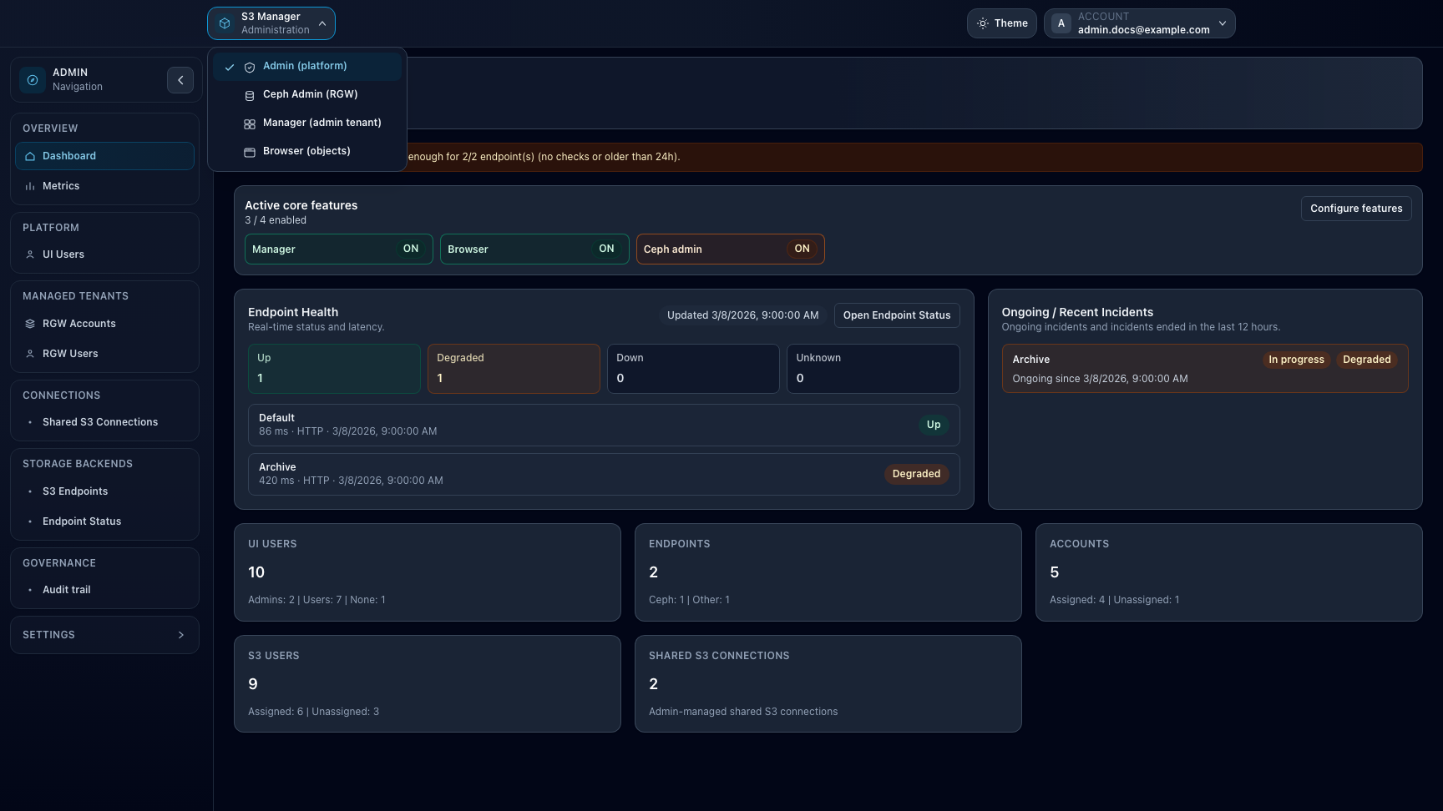The image size is (1443, 811).
Task: Click the Theme sun icon
Action: pyautogui.click(x=982, y=23)
